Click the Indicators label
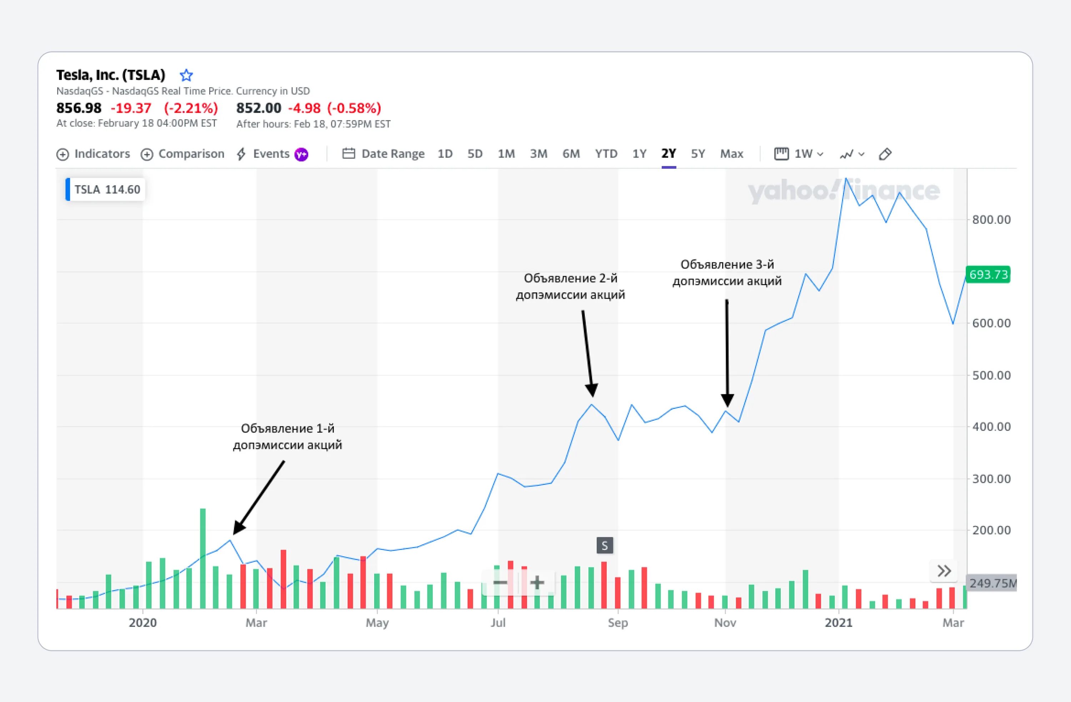Screen dimensions: 1071x702 102,154
